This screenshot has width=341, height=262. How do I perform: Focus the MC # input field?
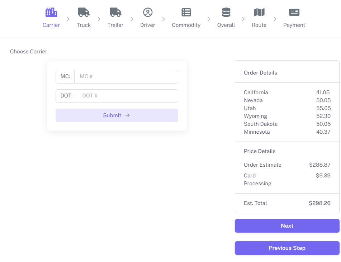coord(126,77)
